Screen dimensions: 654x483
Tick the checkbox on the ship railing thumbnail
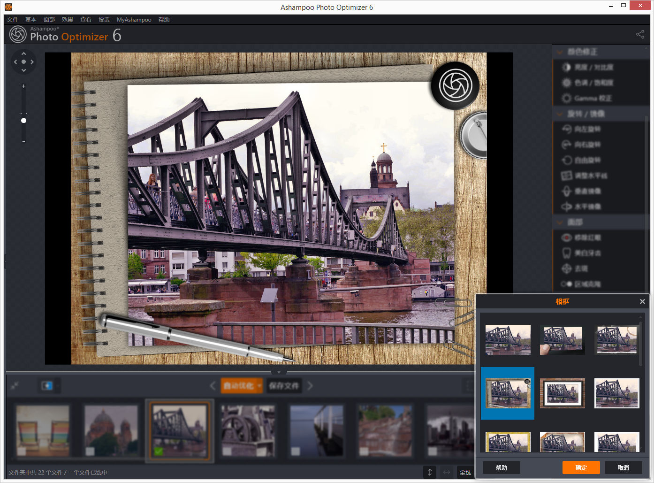295,452
